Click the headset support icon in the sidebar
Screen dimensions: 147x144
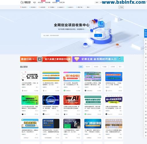tap(146, 129)
